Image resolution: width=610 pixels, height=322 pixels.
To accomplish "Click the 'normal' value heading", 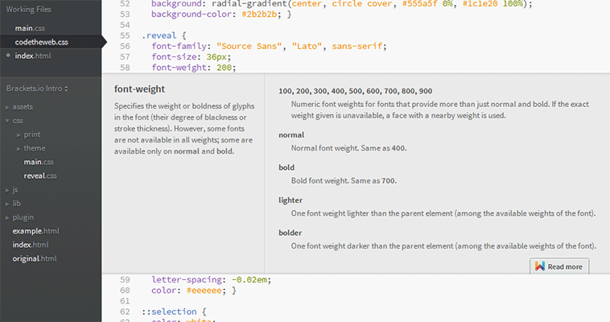I will pyautogui.click(x=291, y=135).
